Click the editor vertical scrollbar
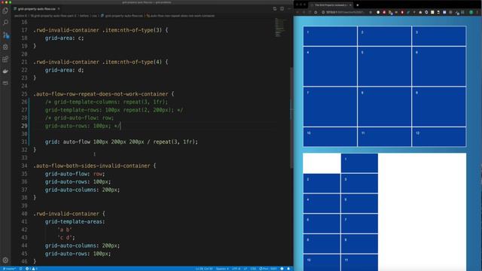 tap(291, 117)
